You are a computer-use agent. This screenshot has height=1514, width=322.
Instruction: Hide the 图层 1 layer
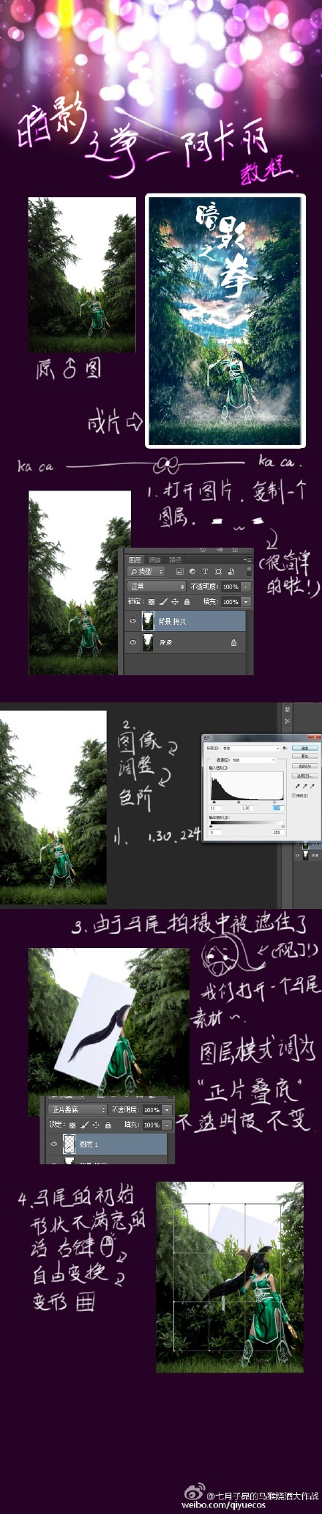tap(53, 1144)
